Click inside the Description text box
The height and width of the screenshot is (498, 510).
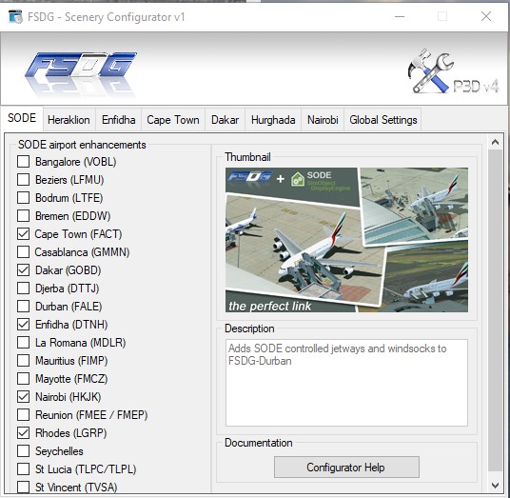[346, 383]
